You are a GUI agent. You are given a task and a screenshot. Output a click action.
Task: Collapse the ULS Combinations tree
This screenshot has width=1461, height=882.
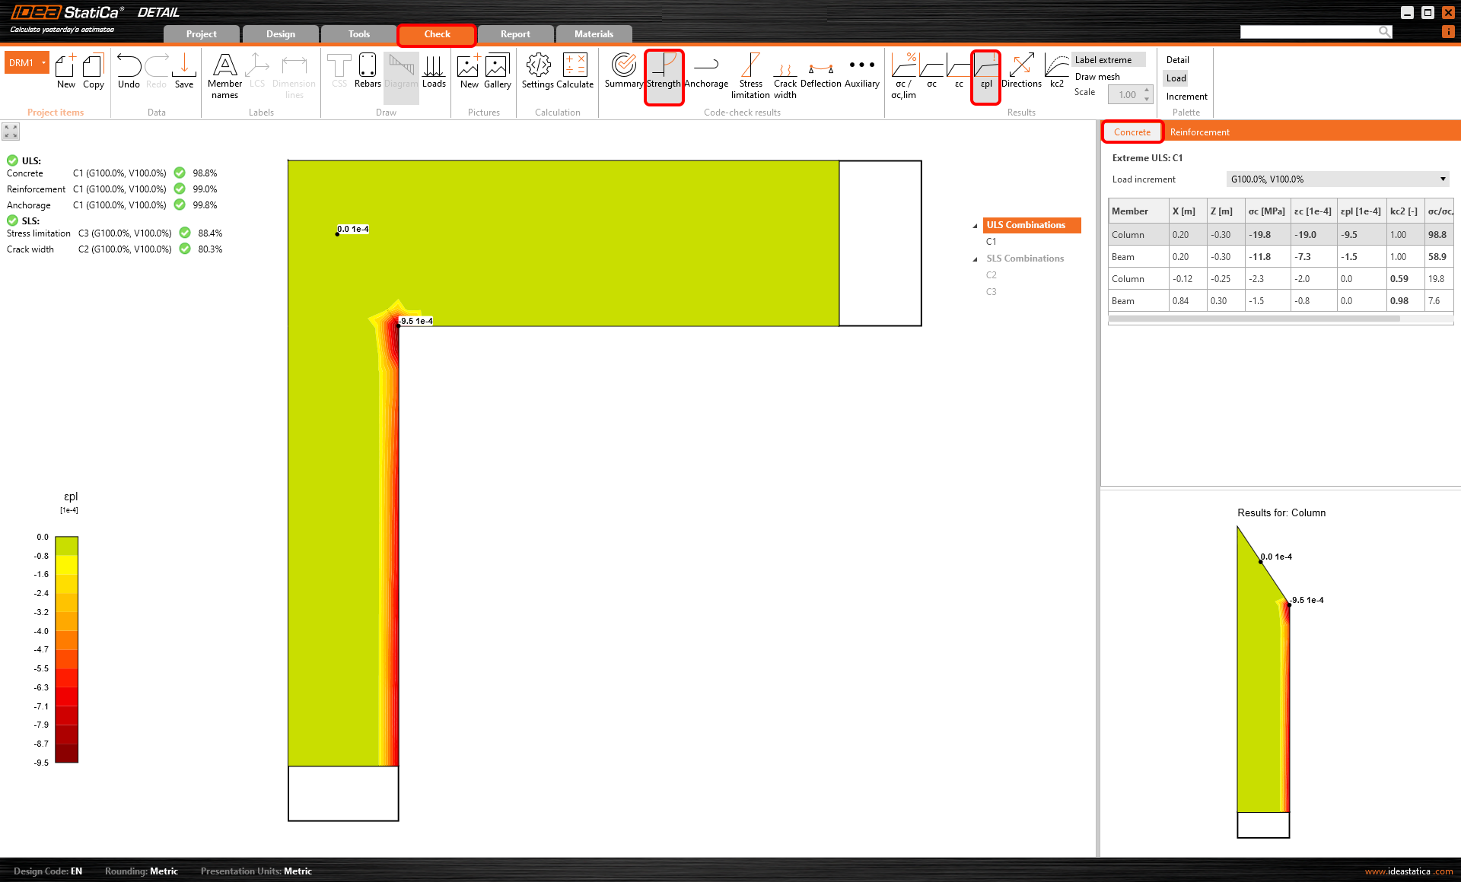click(x=975, y=226)
